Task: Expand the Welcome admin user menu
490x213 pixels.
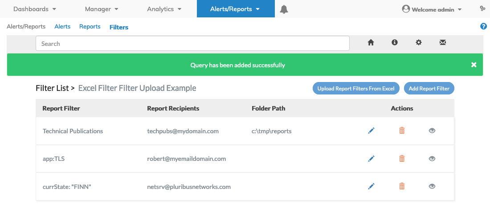Action: click(432, 9)
